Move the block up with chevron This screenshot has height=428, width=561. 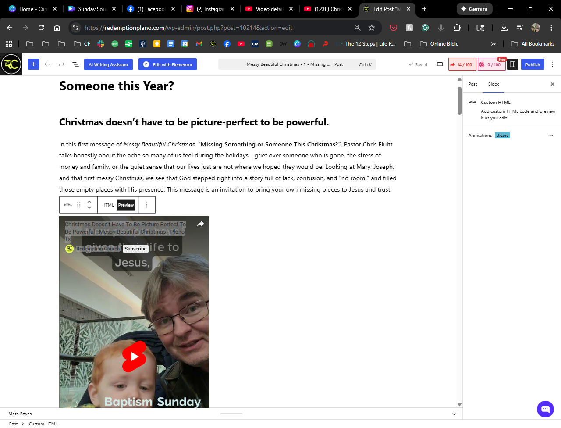pos(89,202)
